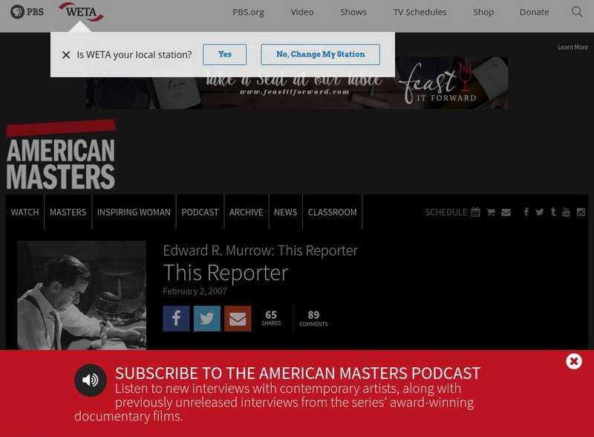Screen dimensions: 594x437
Task: Click the 'This Reporter' title
Action: pyautogui.click(x=226, y=273)
